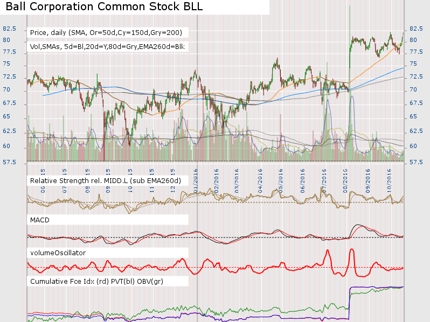Click right axis price value 80
Image resolution: width=430 pixels, height=322 pixels.
(x=413, y=40)
